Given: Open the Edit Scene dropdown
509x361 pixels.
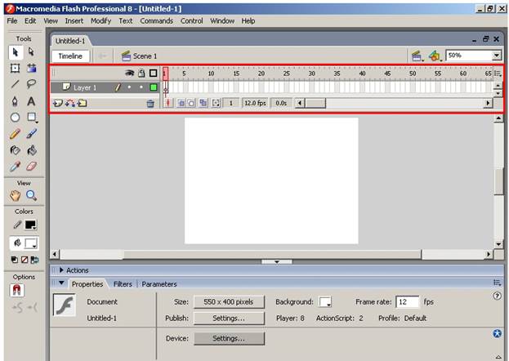Looking at the screenshot, I should (x=417, y=56).
